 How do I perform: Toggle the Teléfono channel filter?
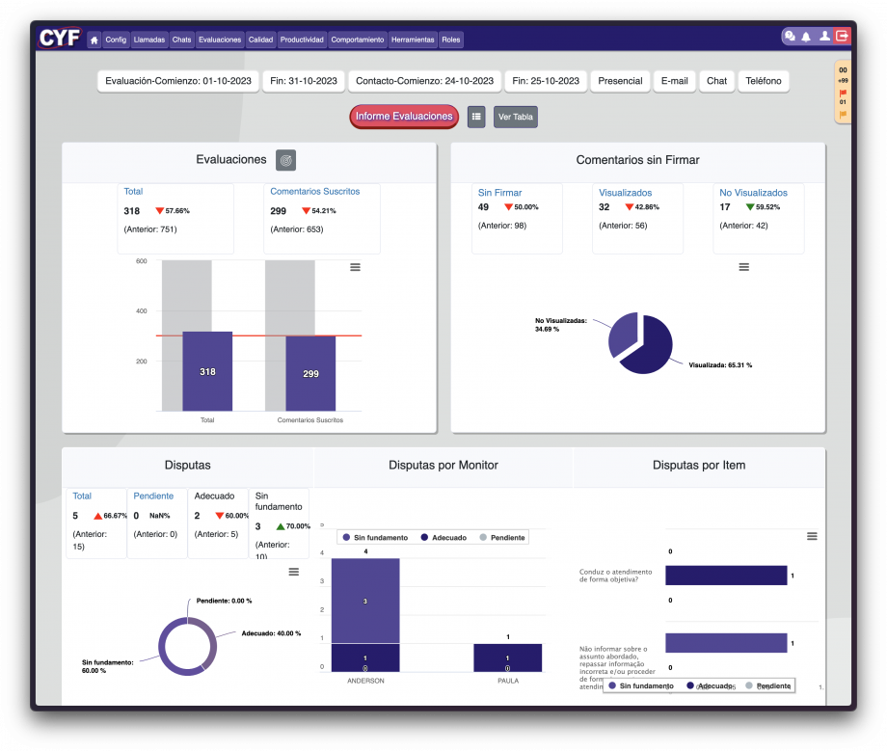(764, 81)
